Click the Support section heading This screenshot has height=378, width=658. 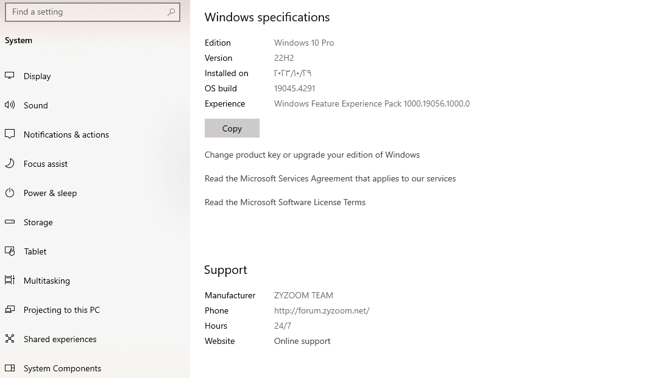click(x=225, y=270)
